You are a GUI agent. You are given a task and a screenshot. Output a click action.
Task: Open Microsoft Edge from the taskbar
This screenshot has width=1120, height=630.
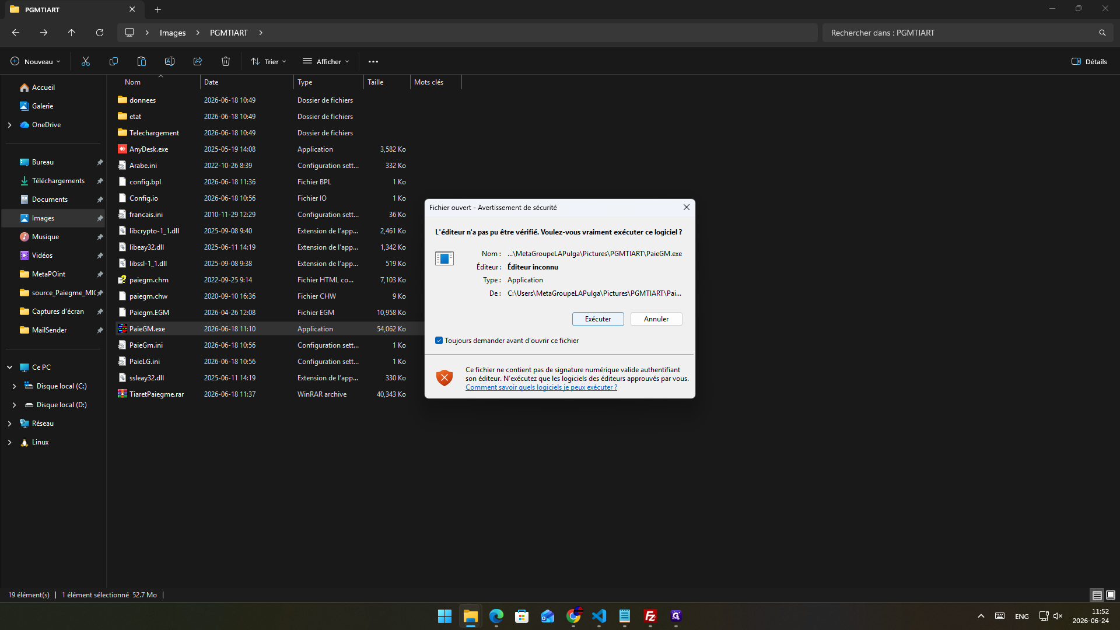(496, 616)
